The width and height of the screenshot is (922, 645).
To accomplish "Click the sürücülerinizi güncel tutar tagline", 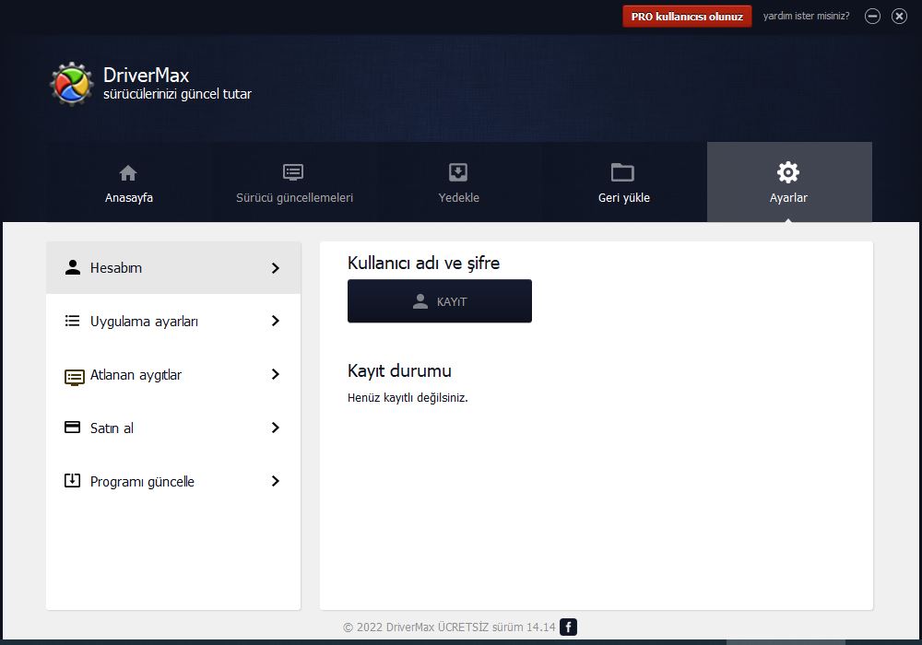I will (x=177, y=94).
